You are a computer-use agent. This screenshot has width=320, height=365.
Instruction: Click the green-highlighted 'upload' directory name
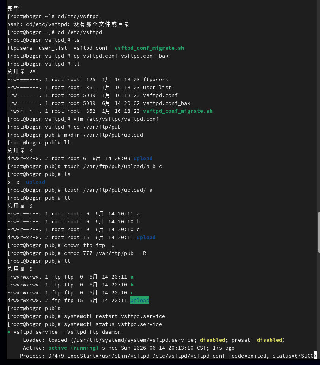(140, 301)
